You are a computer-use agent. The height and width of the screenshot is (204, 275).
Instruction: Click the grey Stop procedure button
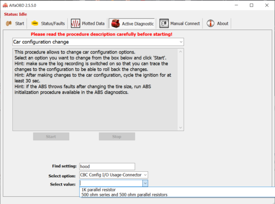tap(117, 137)
